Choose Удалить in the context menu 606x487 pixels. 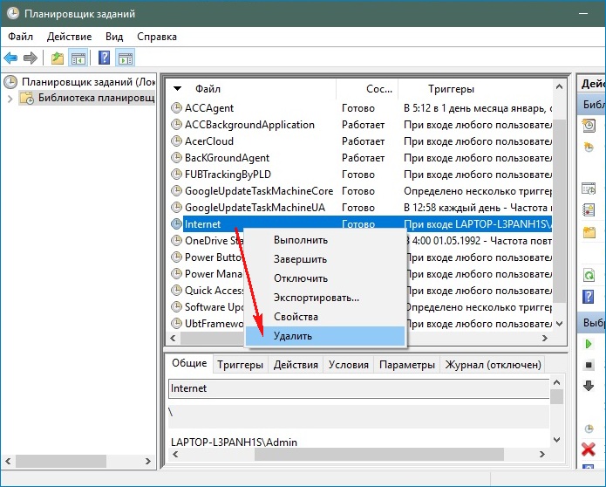coord(325,336)
